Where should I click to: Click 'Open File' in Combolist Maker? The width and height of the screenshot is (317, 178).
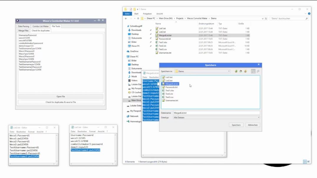tap(61, 96)
